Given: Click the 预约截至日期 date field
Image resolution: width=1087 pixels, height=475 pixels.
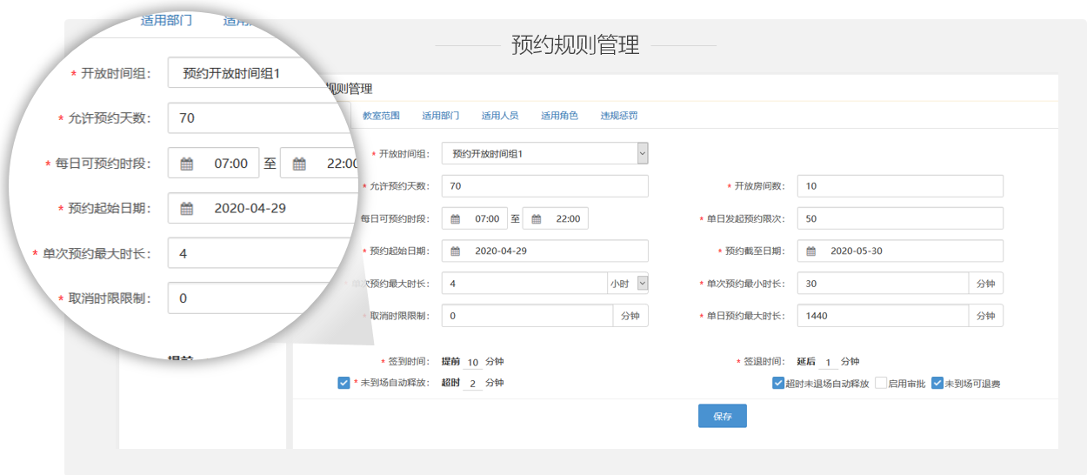Looking at the screenshot, I should [901, 251].
